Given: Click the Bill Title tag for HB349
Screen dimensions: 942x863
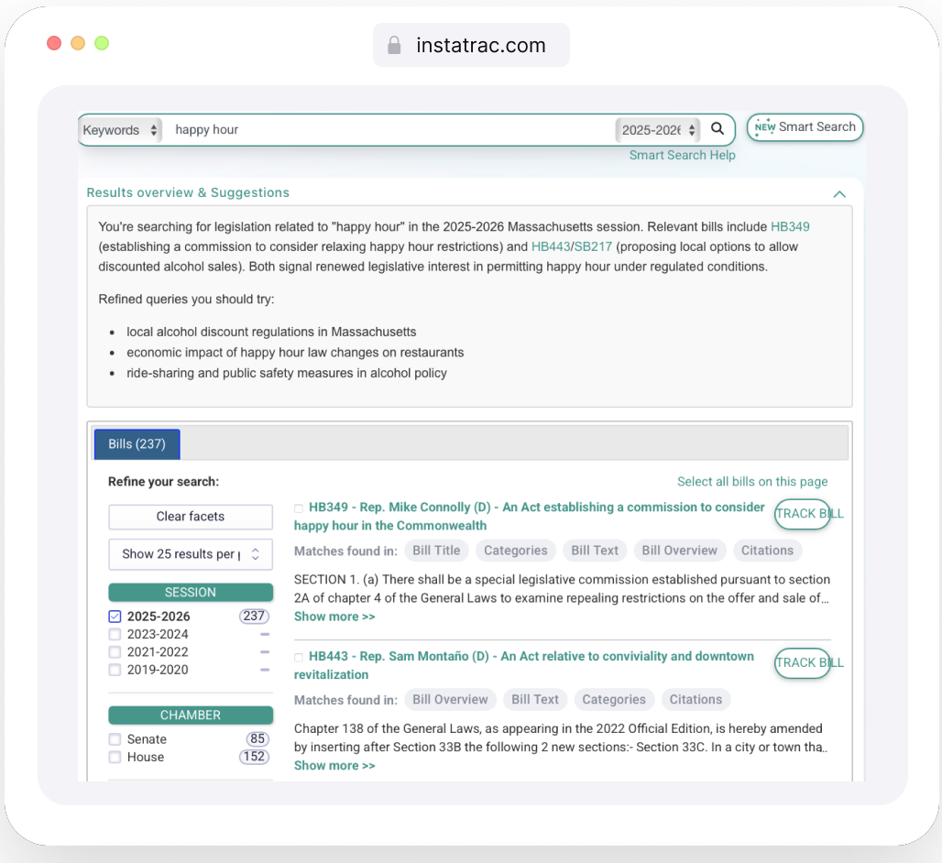Looking at the screenshot, I should click(436, 550).
